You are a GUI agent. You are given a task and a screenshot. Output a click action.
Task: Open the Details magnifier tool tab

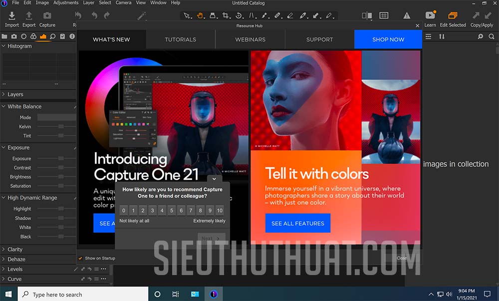click(53, 36)
